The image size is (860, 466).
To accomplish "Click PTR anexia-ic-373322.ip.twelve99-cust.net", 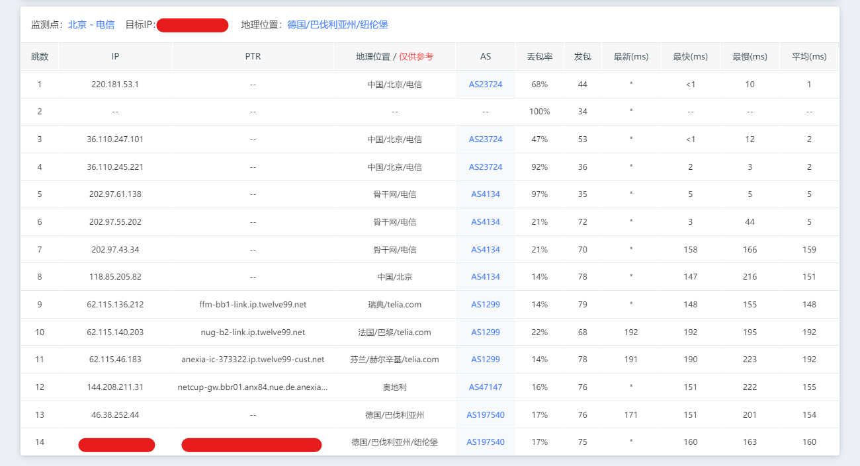I will click(253, 360).
